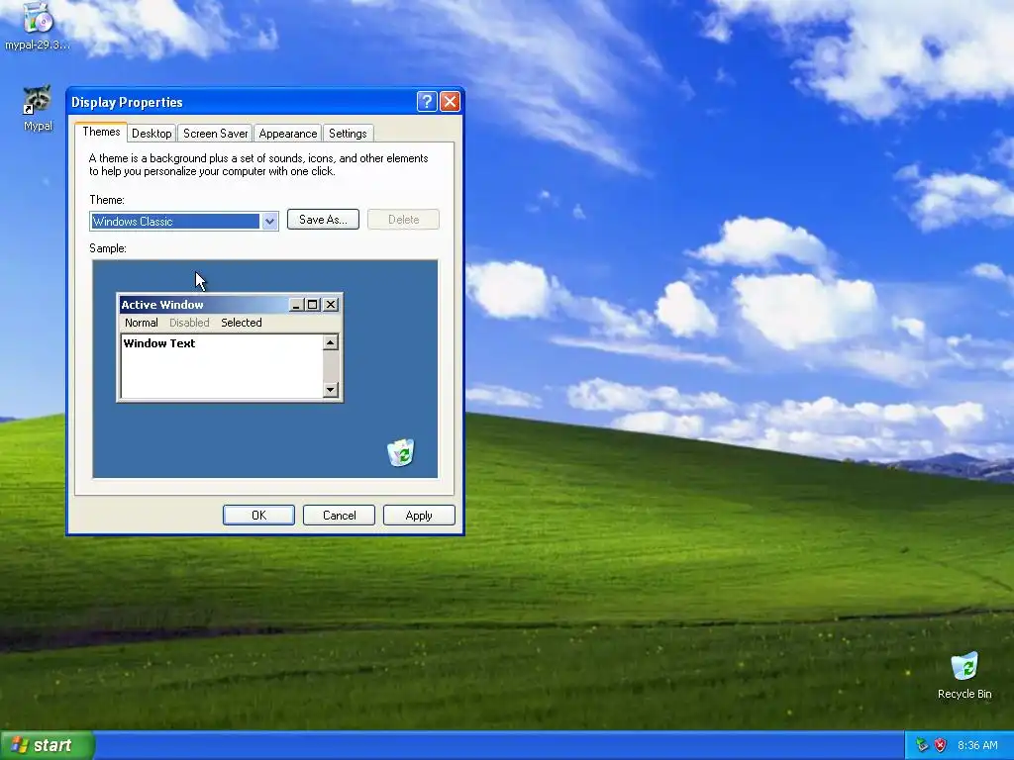Click the sample scrollbar up arrow
This screenshot has height=760, width=1014.
tap(331, 342)
